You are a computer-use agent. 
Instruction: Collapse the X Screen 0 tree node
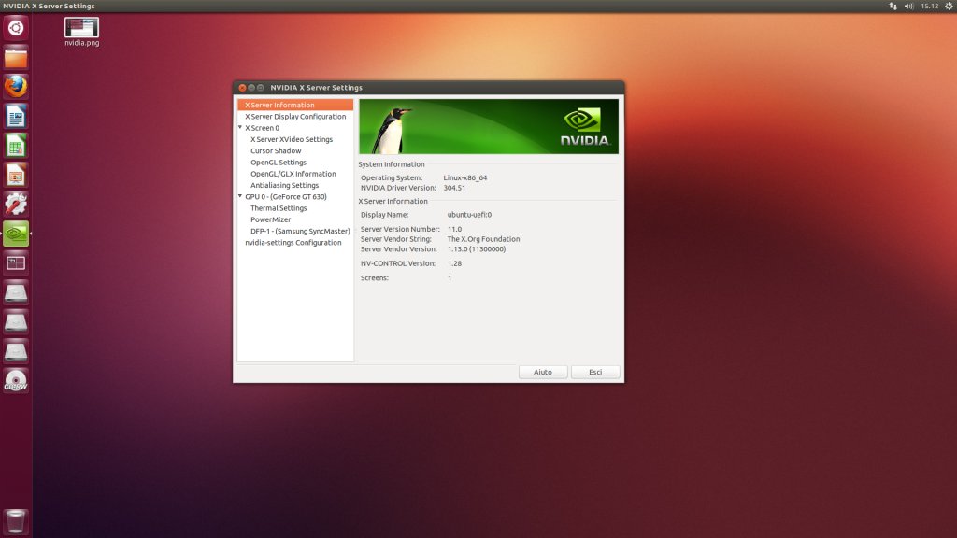tap(240, 127)
